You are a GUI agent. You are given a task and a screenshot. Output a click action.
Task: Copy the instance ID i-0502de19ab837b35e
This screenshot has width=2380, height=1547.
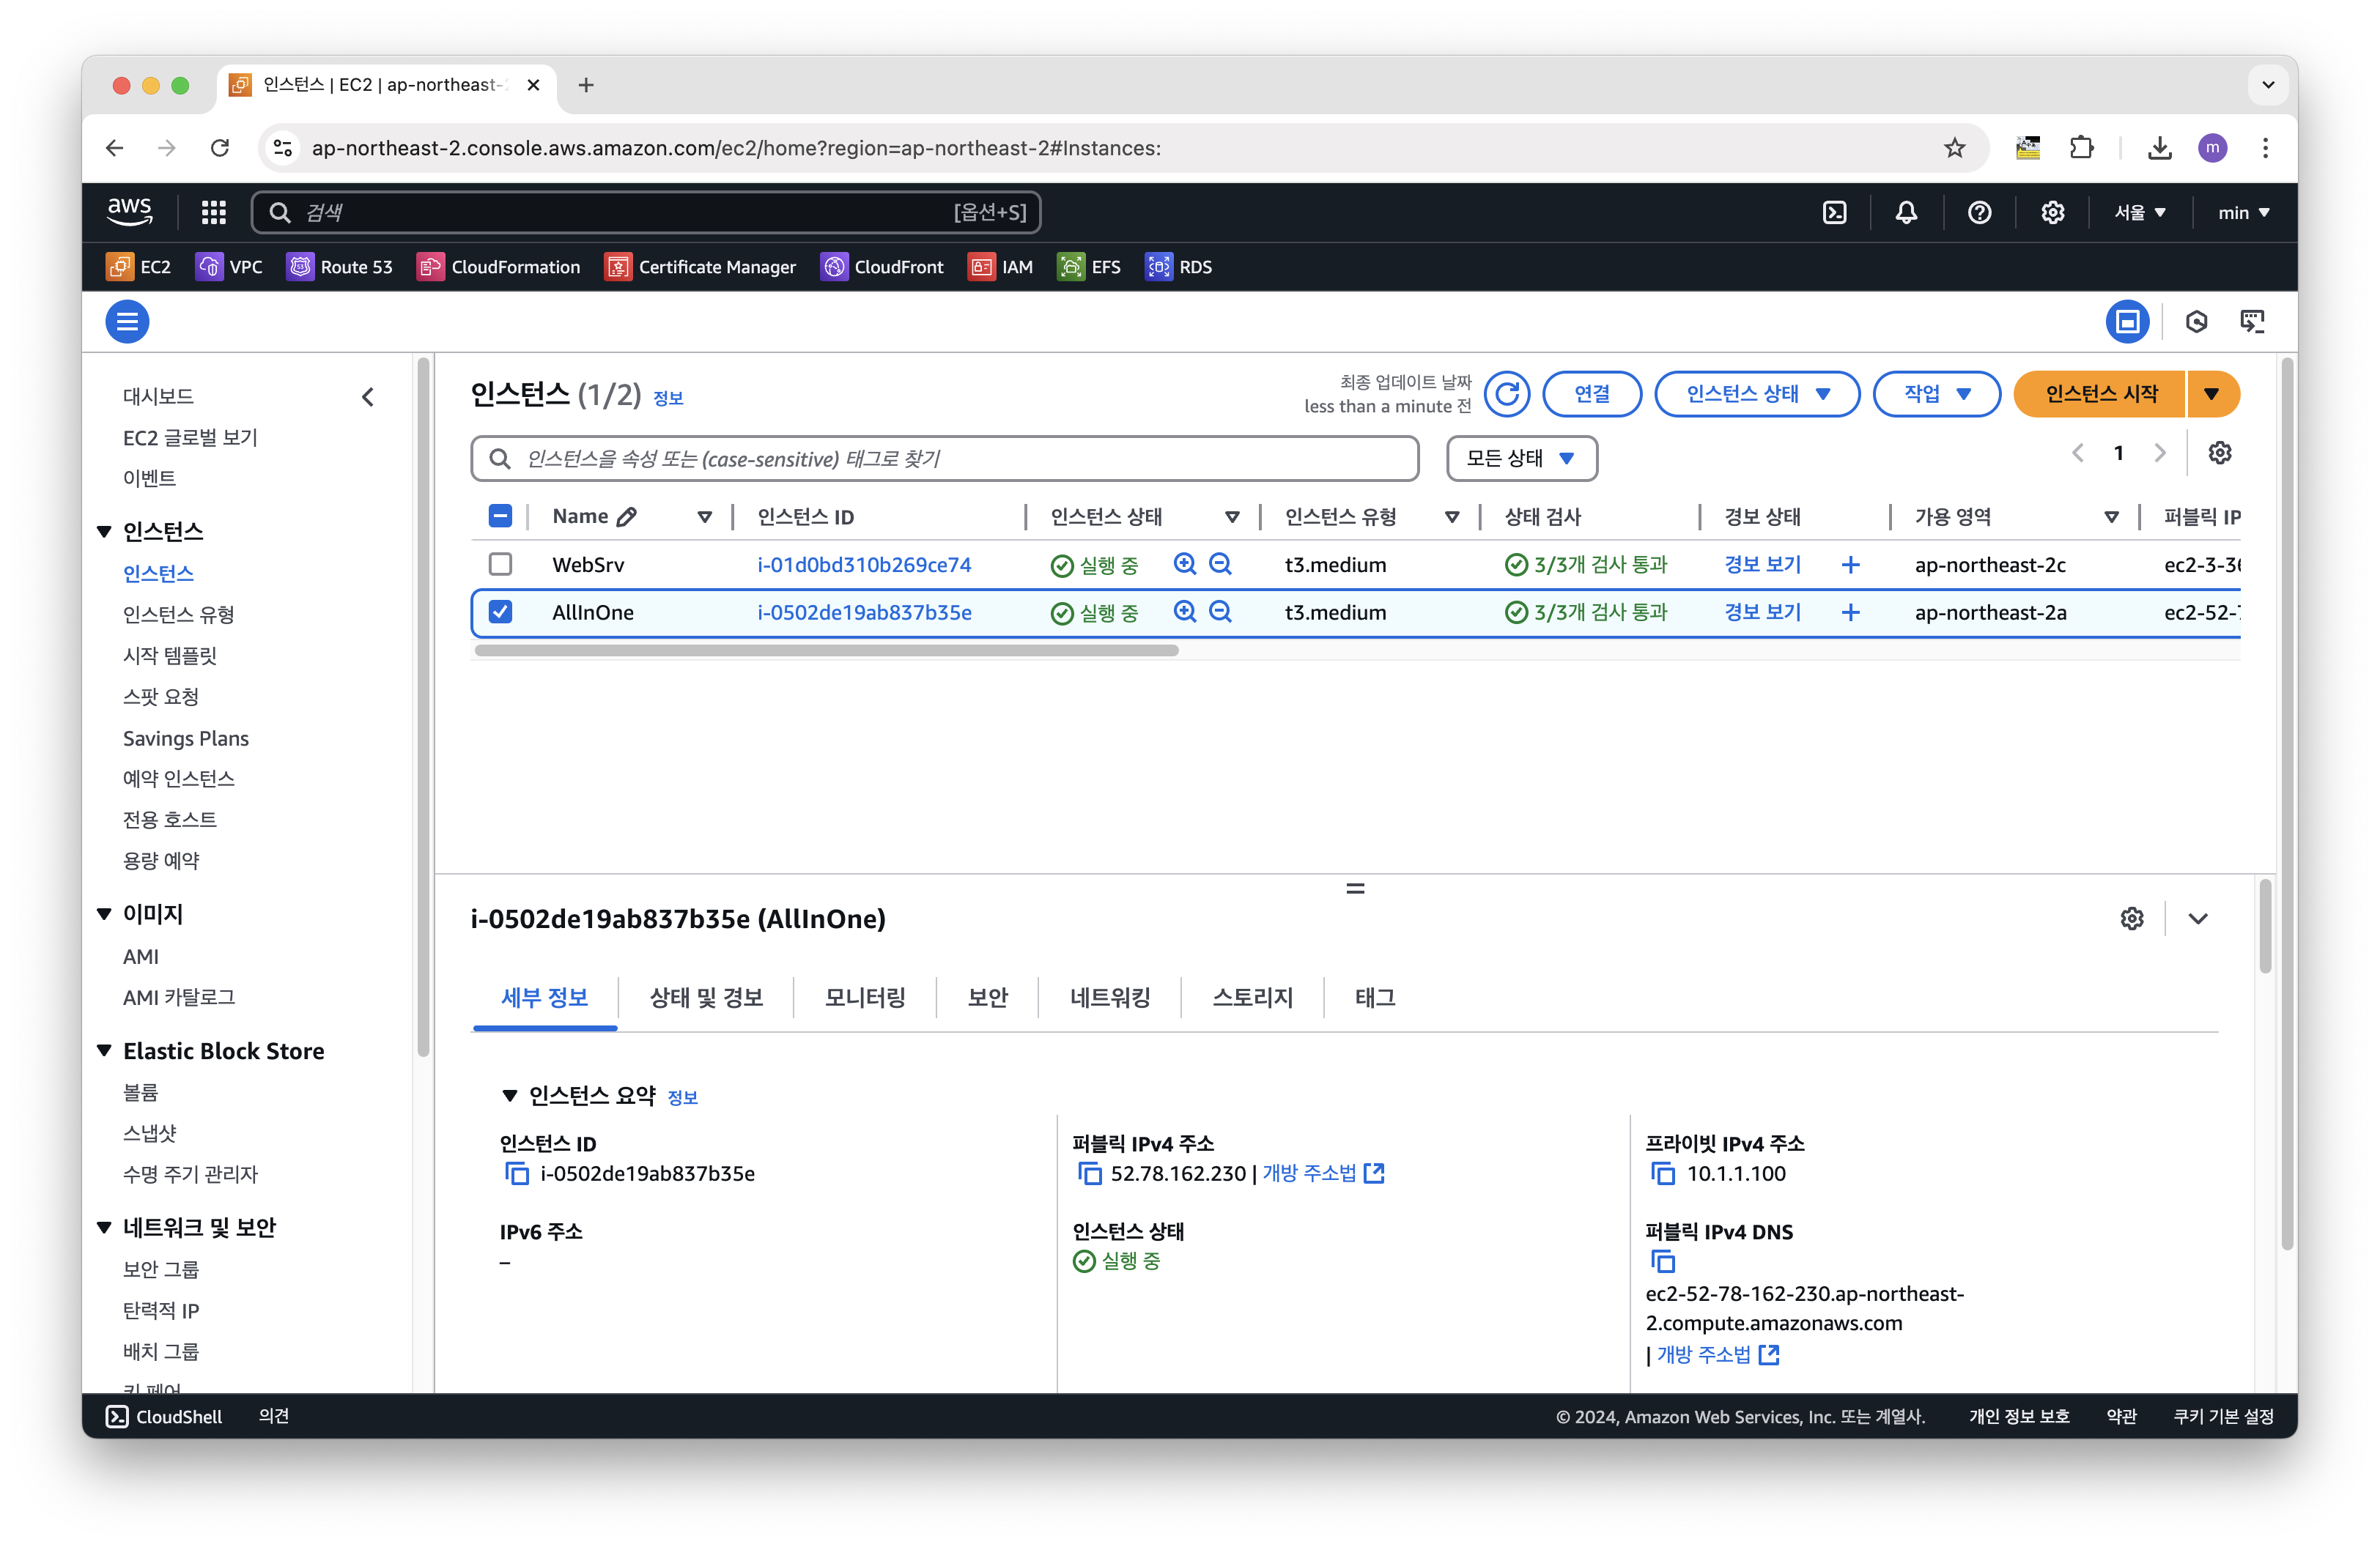pyautogui.click(x=517, y=1173)
